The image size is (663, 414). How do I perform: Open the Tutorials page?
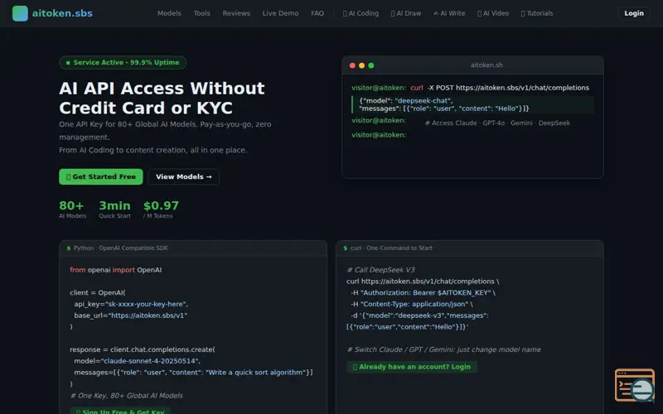tap(537, 13)
